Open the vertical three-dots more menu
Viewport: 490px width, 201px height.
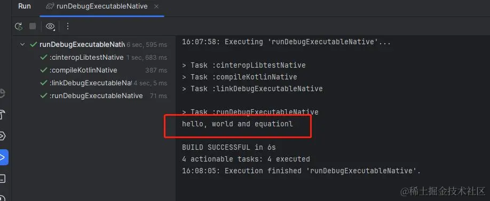pos(67,26)
